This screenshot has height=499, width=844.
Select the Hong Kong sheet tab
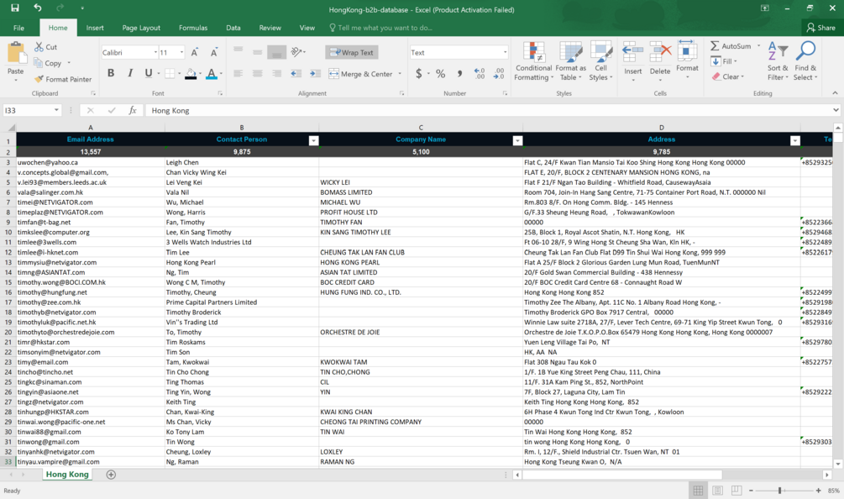tap(67, 475)
